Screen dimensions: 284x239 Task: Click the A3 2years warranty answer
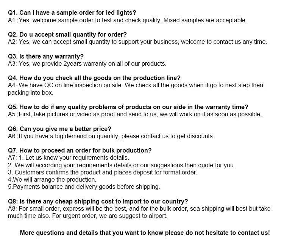pos(87,64)
